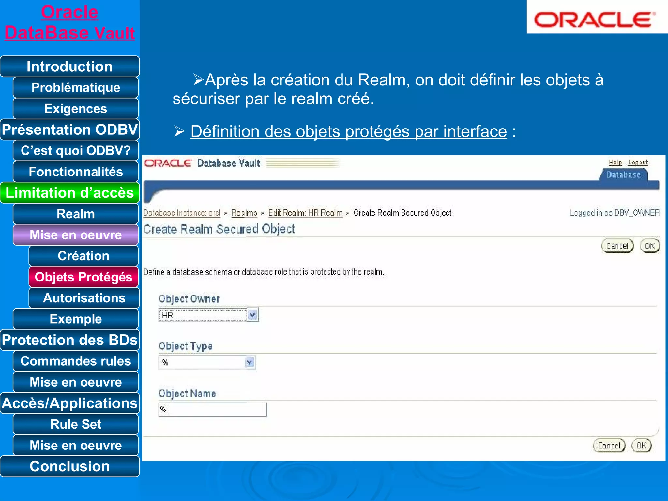
Task: Click the green Limitation d'accès button
Action: (x=70, y=193)
